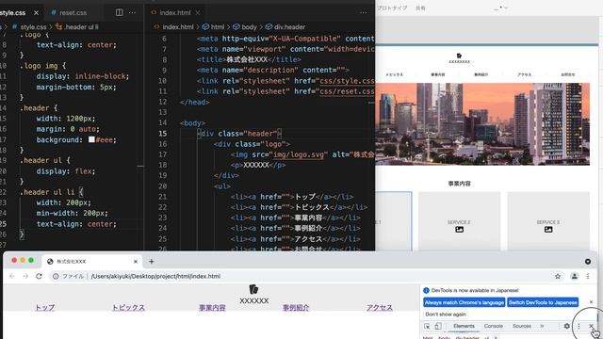Viewport: 603px width, 339px height.
Task: Click the logo image on the web page
Action: tap(253, 289)
